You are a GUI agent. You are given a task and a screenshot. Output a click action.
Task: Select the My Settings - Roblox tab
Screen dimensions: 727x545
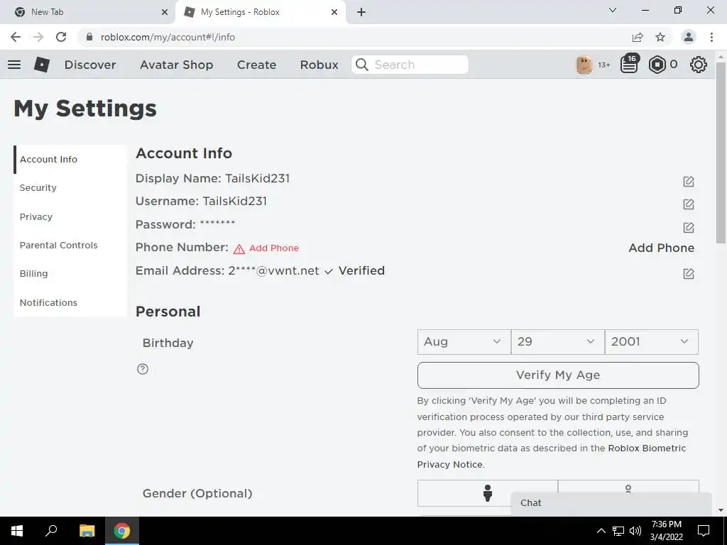pos(261,12)
